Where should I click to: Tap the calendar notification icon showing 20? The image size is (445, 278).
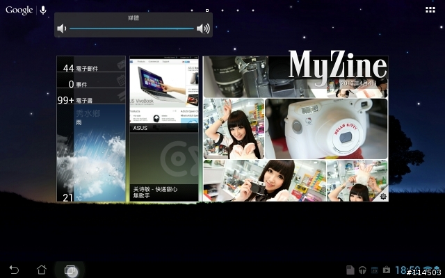click(375, 270)
